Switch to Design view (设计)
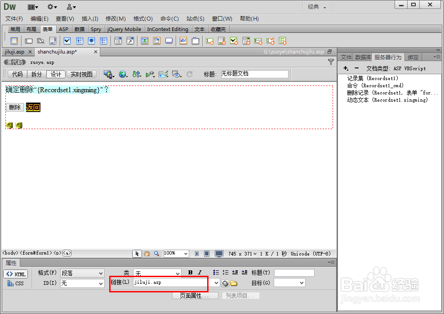The image size is (444, 314). coord(56,74)
